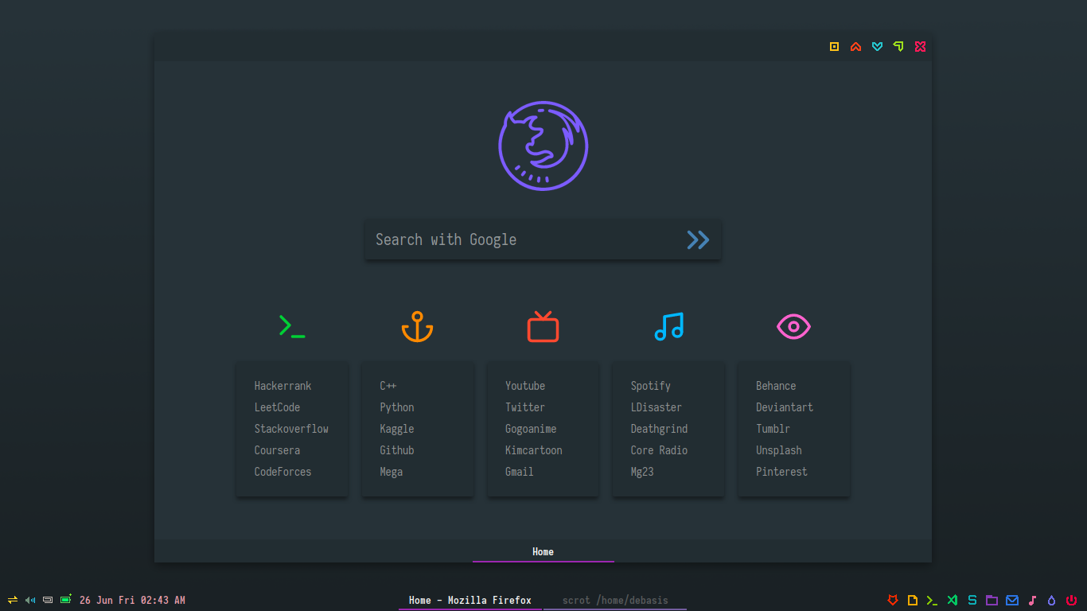The height and width of the screenshot is (611, 1087).
Task: Click the purple Firefox logo
Action: click(x=543, y=146)
